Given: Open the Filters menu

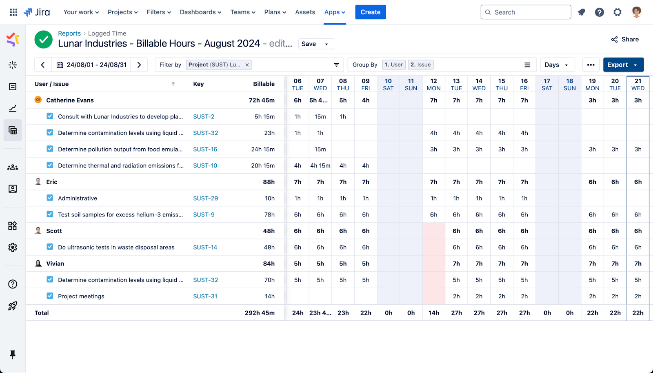Looking at the screenshot, I should [159, 12].
